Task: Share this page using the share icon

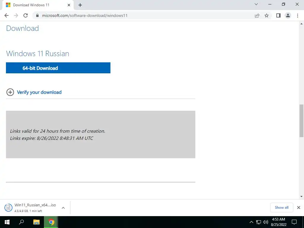Action: coord(257,15)
